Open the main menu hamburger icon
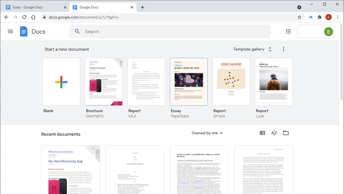The width and height of the screenshot is (344, 194). click(x=10, y=32)
